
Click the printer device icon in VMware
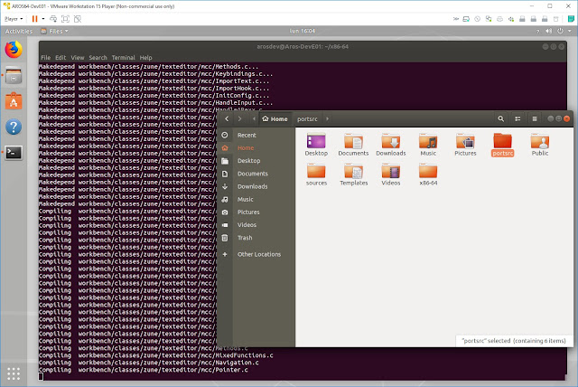pyautogui.click(x=499, y=19)
